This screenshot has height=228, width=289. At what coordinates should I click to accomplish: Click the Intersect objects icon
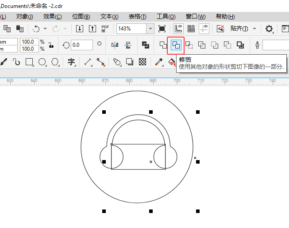click(x=189, y=45)
